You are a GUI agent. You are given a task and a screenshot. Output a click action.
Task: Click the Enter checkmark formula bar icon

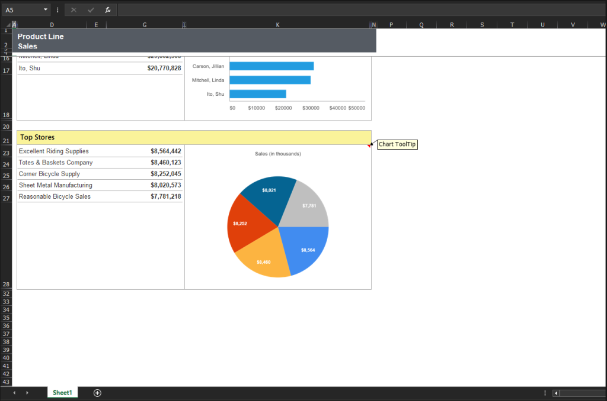[91, 10]
